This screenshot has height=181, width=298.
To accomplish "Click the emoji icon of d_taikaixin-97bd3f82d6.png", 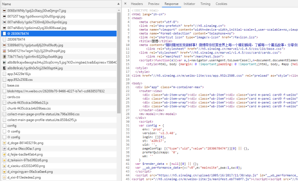I will pos(5,160).
